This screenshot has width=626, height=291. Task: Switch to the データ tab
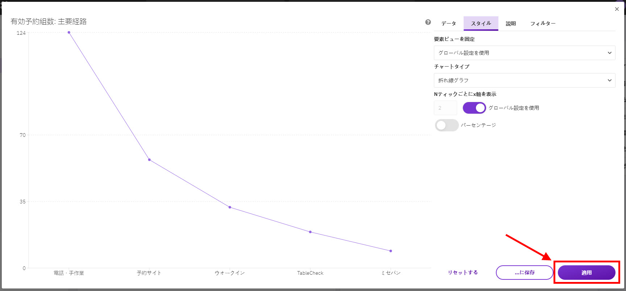point(448,24)
